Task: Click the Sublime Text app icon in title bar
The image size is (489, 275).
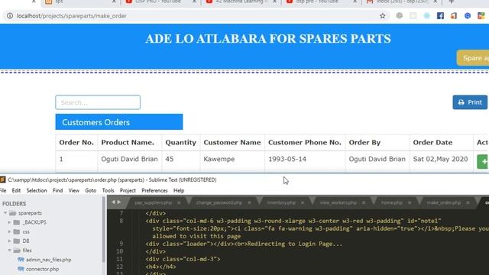Action: point(3,180)
